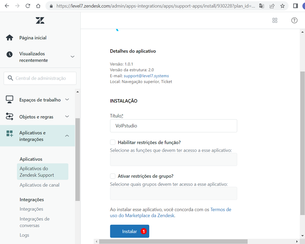
Task: Enable Habilitar restrições de função
Action: tap(112, 142)
